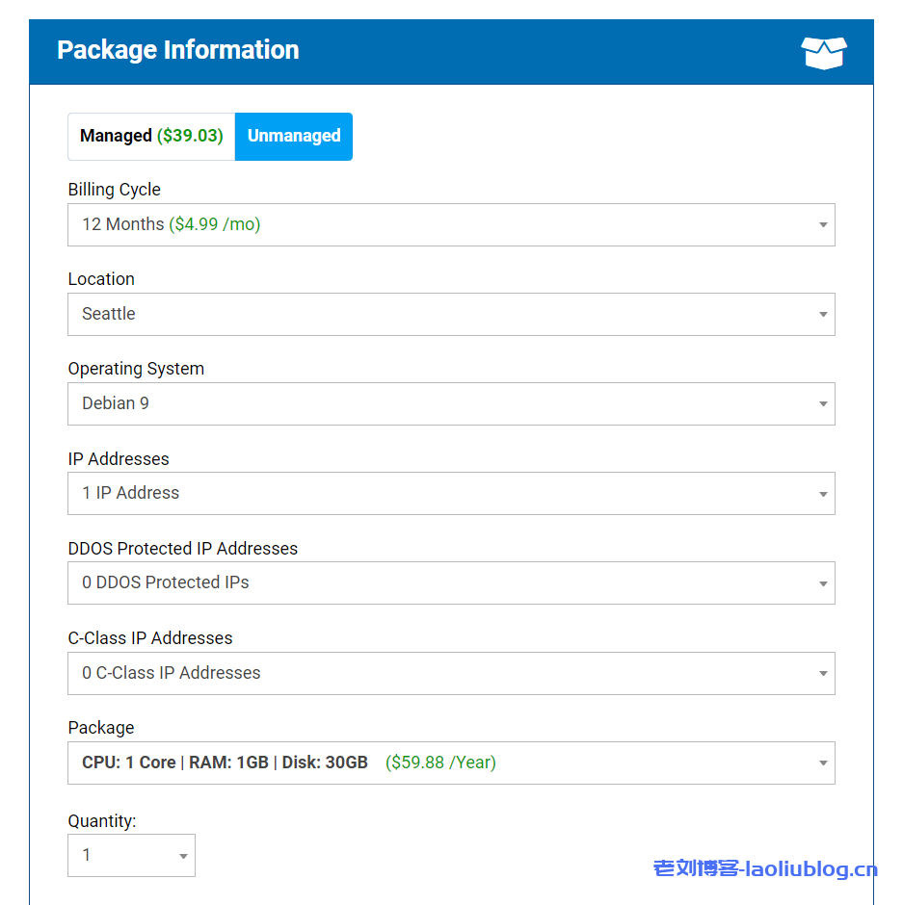The height and width of the screenshot is (905, 903).
Task: Click the caret arrow in Quantity selector
Action: 183,856
